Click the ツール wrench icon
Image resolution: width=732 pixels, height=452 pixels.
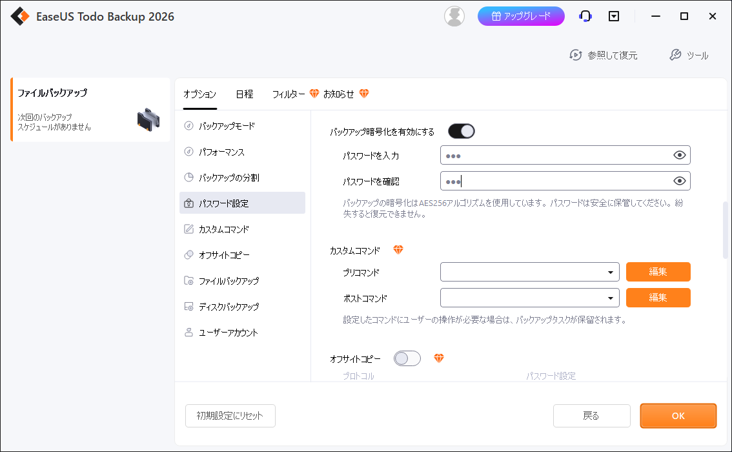coord(675,55)
